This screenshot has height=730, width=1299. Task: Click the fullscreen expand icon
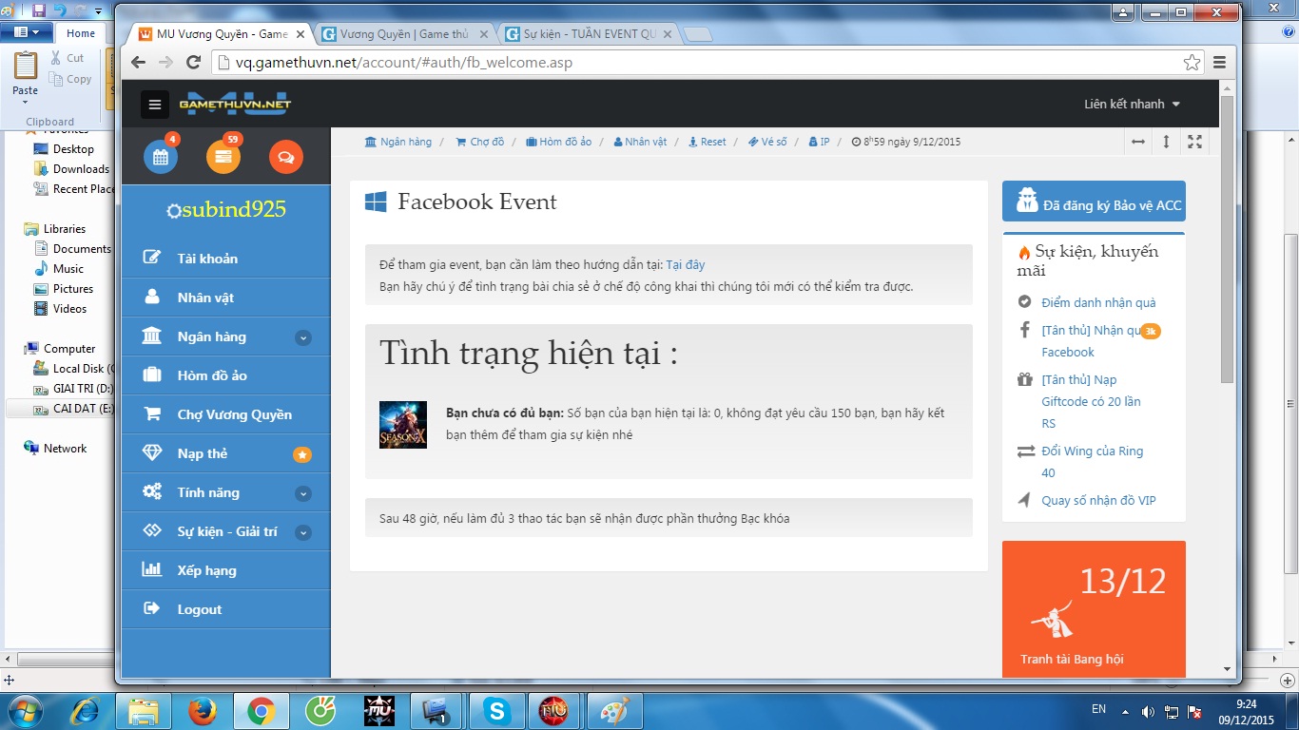point(1195,142)
